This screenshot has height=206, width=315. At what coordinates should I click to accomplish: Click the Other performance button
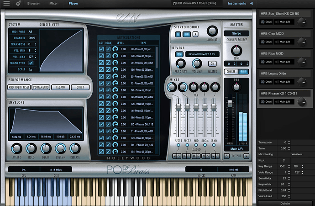click(x=80, y=87)
